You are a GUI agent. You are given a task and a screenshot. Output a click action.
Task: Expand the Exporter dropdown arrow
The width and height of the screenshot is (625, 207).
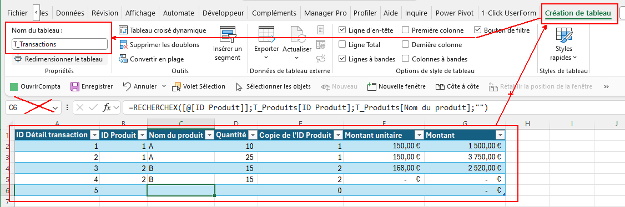coord(266,58)
